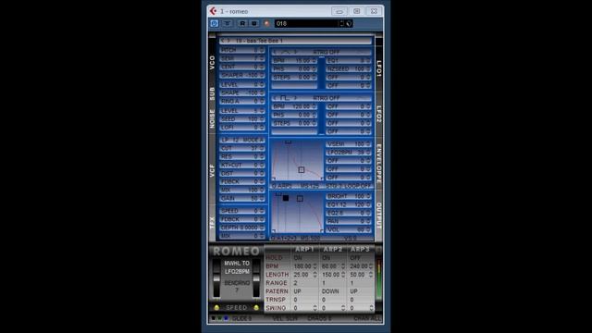Select the ARP3 column header
The height and width of the screenshot is (333, 592).
pyautogui.click(x=360, y=249)
